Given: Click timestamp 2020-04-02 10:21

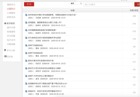Looking at the screenshot, I should [57, 56].
